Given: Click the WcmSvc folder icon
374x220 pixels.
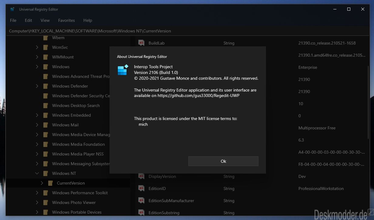Looking at the screenshot, I should pyautogui.click(x=45, y=48).
